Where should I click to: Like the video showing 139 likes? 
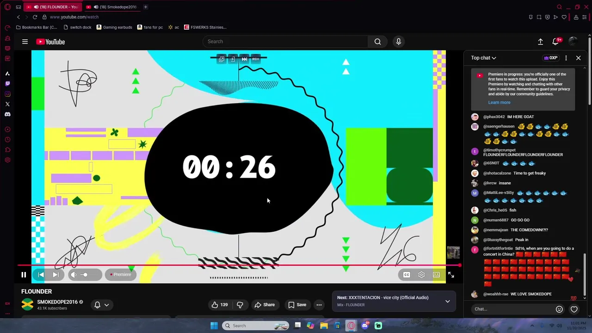click(x=220, y=305)
